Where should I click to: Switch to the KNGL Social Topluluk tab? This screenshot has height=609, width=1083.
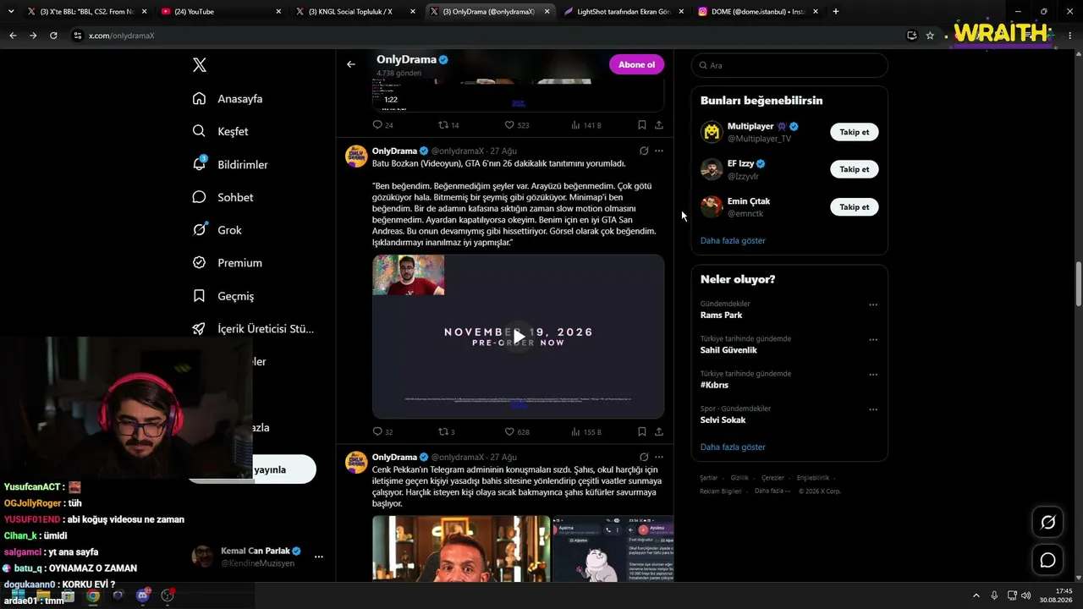coord(355,12)
